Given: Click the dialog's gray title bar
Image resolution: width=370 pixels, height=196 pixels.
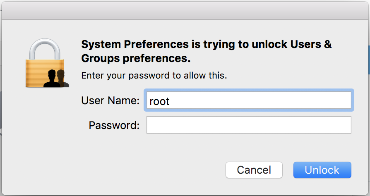Looking at the screenshot, I should pos(185,10).
